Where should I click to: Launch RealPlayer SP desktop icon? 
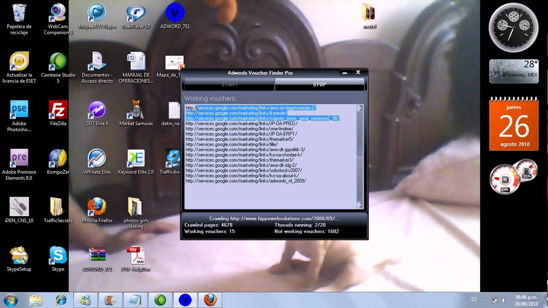click(136, 16)
